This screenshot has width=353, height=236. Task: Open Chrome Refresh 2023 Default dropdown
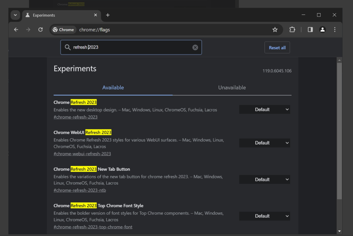[x=265, y=109]
